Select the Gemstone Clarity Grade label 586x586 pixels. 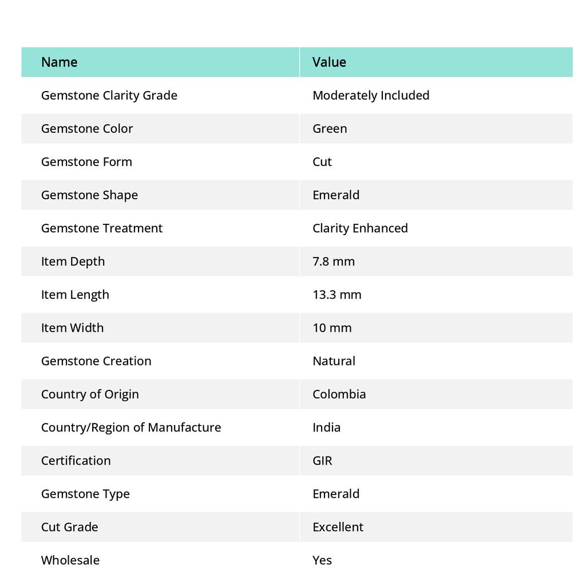pyautogui.click(x=109, y=96)
